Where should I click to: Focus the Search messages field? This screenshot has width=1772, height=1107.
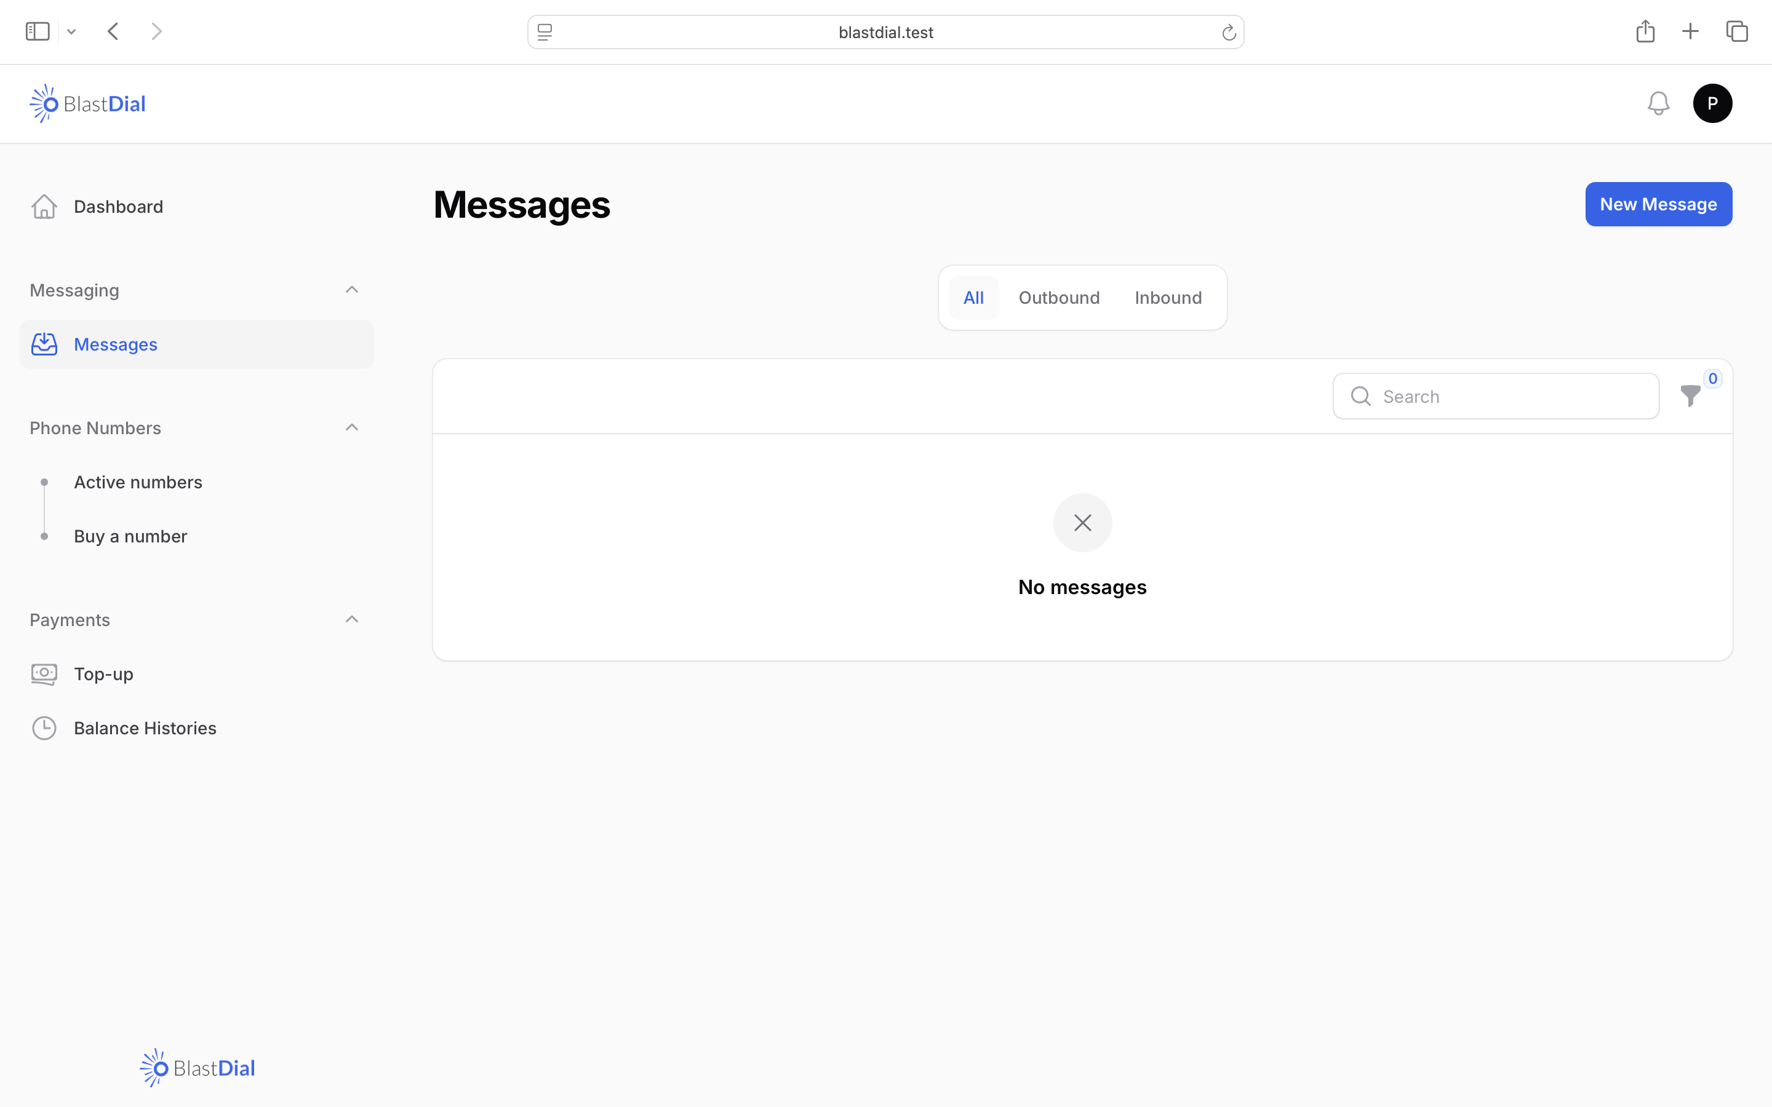(1496, 396)
